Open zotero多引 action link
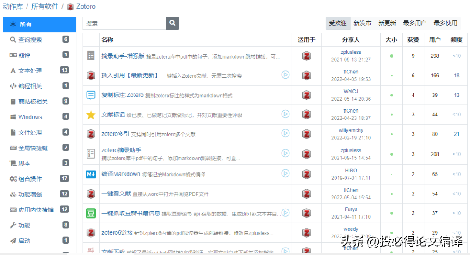 [x=115, y=134]
